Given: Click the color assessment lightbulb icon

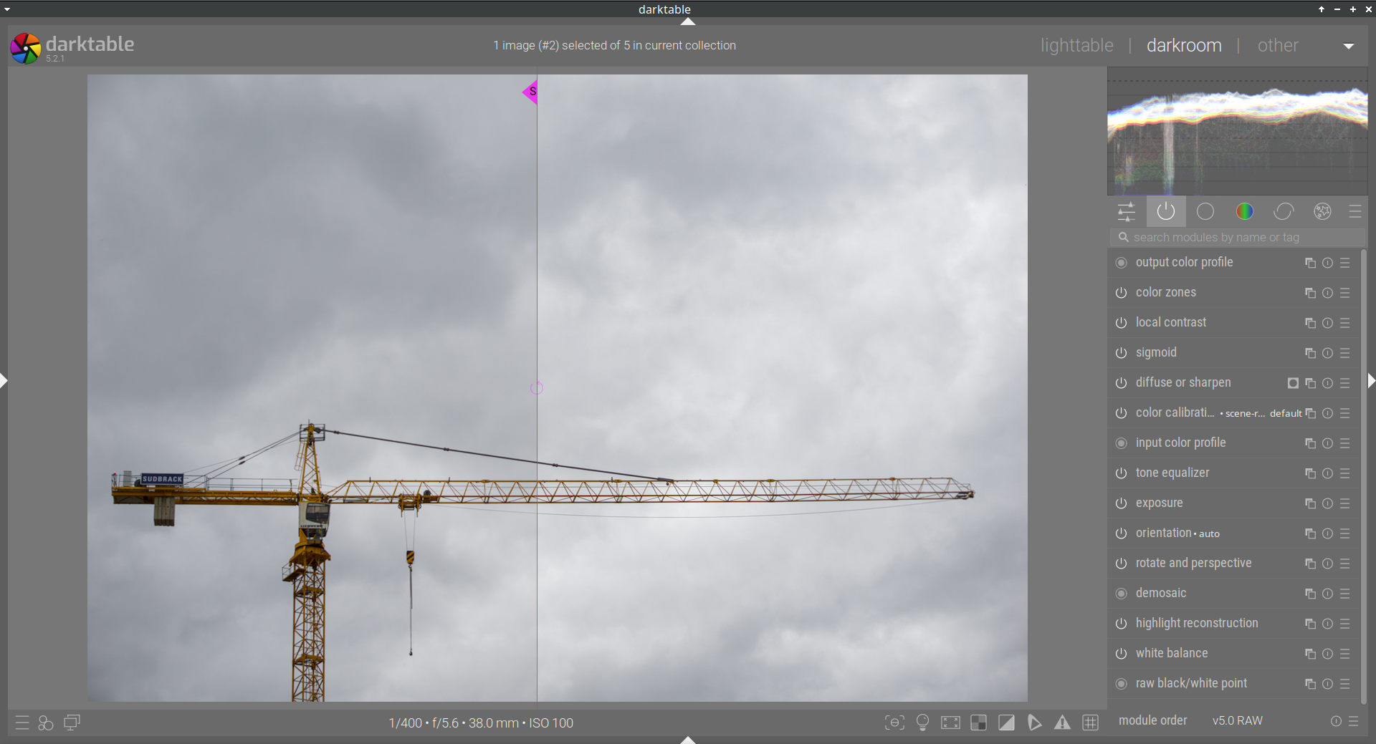Looking at the screenshot, I should click(922, 723).
